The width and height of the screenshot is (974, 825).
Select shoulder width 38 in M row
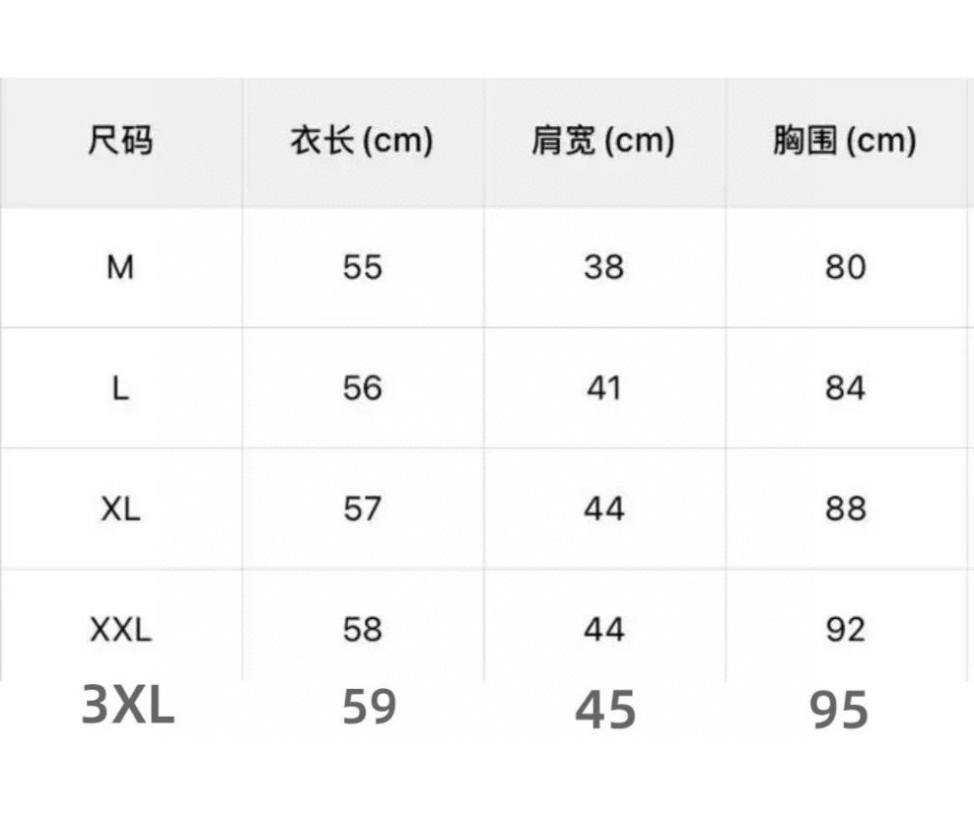click(x=603, y=267)
